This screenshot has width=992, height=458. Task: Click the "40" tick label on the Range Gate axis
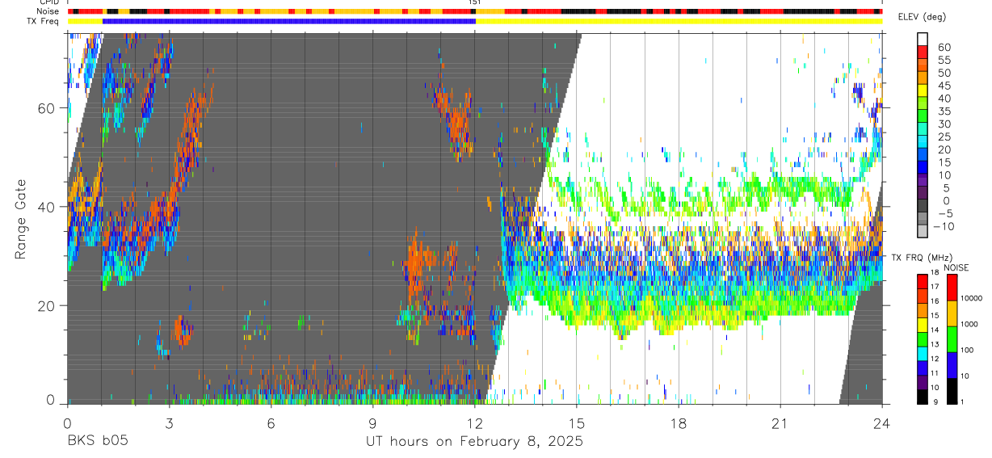click(x=47, y=207)
